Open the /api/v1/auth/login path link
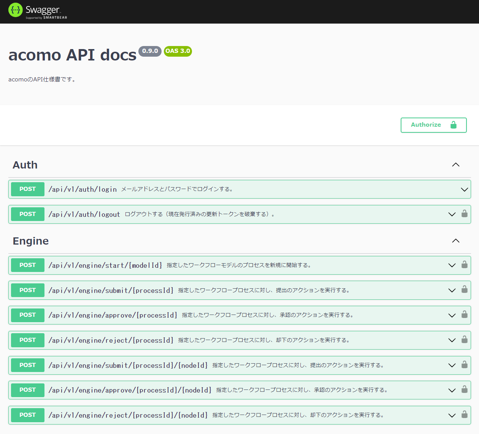The width and height of the screenshot is (479, 434). tap(82, 189)
